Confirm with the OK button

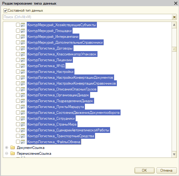145,170
